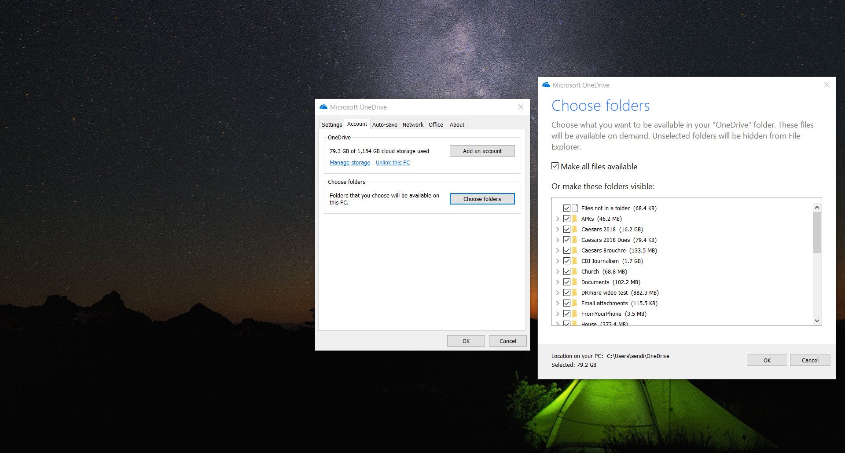Uncheck the Email attachments checkbox
The width and height of the screenshot is (845, 453).
(567, 303)
